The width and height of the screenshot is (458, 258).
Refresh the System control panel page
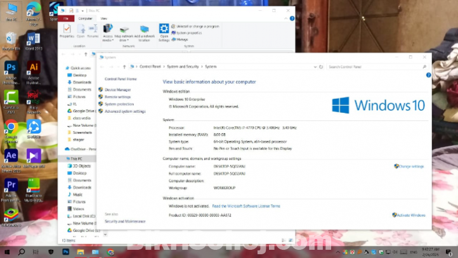[321, 67]
